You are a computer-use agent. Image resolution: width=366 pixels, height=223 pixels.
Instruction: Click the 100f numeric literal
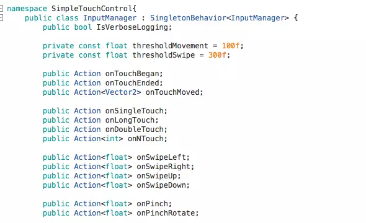tap(231, 46)
